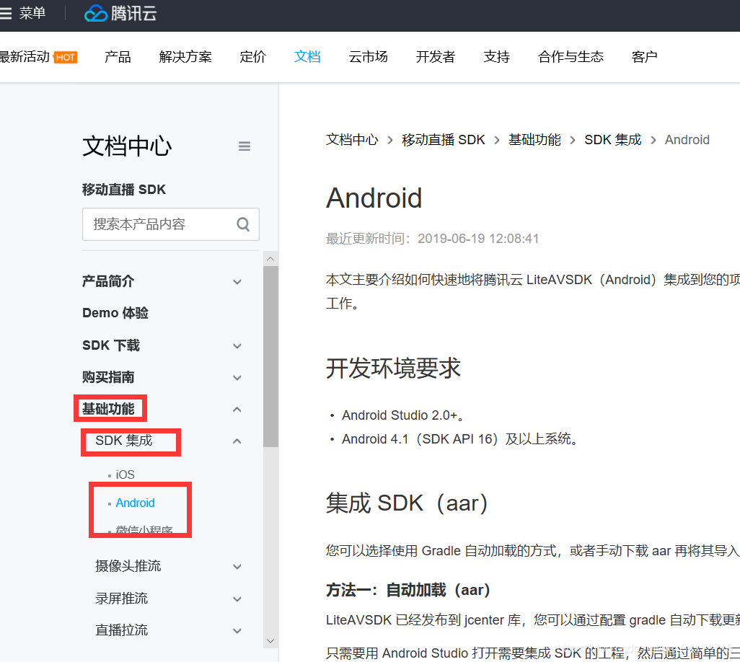This screenshot has width=740, height=662.
Task: Click inside 搜索本产品内容 search box
Action: (x=171, y=224)
